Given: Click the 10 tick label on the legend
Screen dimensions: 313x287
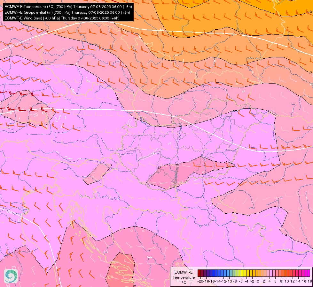Looking at the screenshot, I should click(x=287, y=281).
